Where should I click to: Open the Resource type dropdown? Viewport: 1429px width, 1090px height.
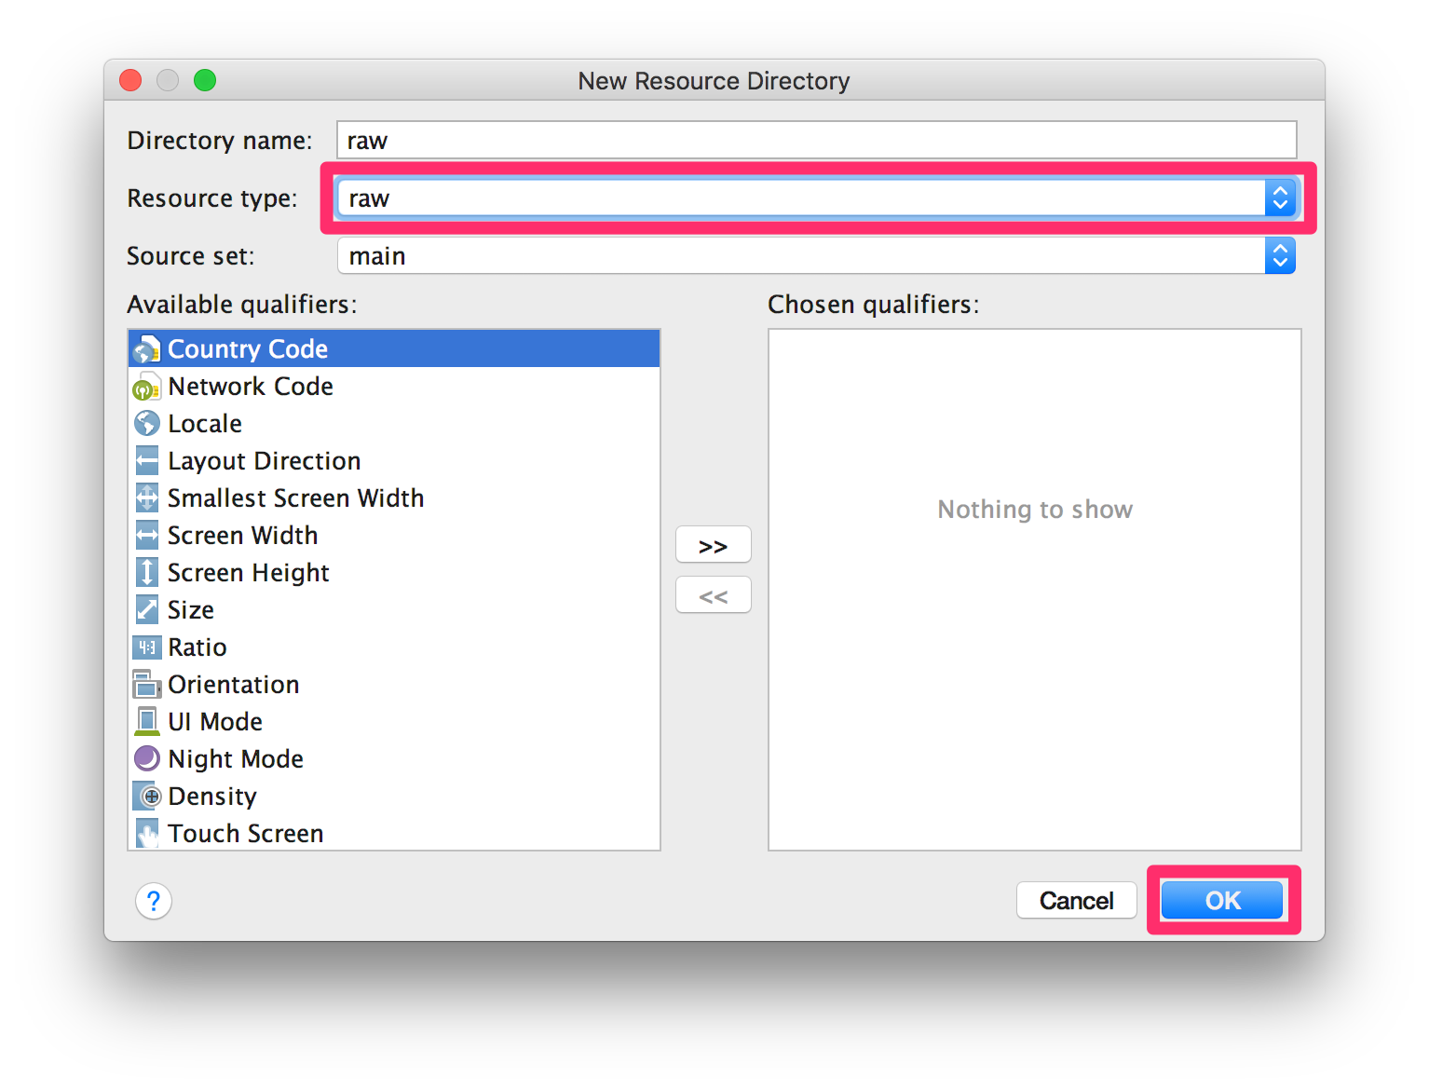point(816,198)
